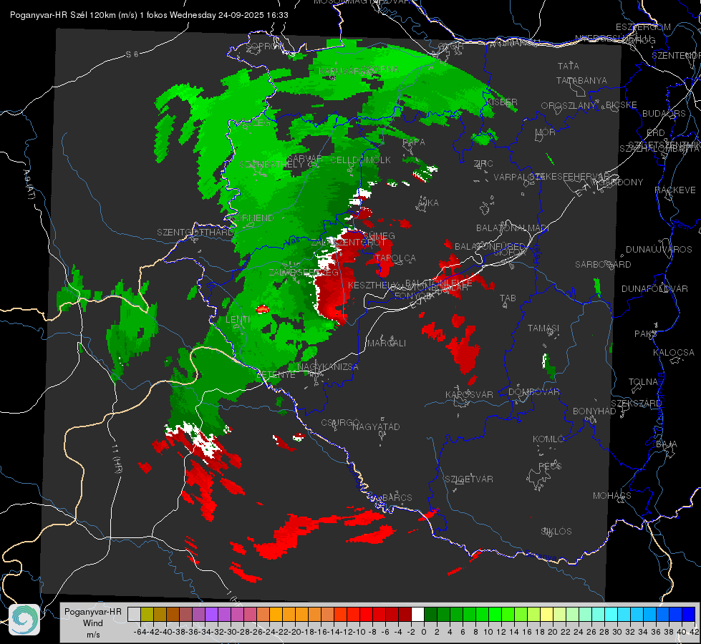Click the 'SARVAR' city label
The height and width of the screenshot is (644, 701).
click(305, 159)
